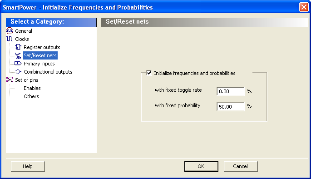
Task: Click the fixed probability field
Action: 231,107
